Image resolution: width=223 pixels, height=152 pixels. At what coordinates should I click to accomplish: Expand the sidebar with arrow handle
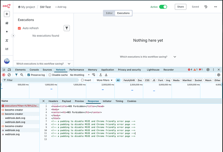[x=13, y=36]
